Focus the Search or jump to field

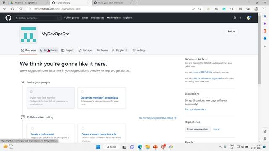click(x=37, y=18)
